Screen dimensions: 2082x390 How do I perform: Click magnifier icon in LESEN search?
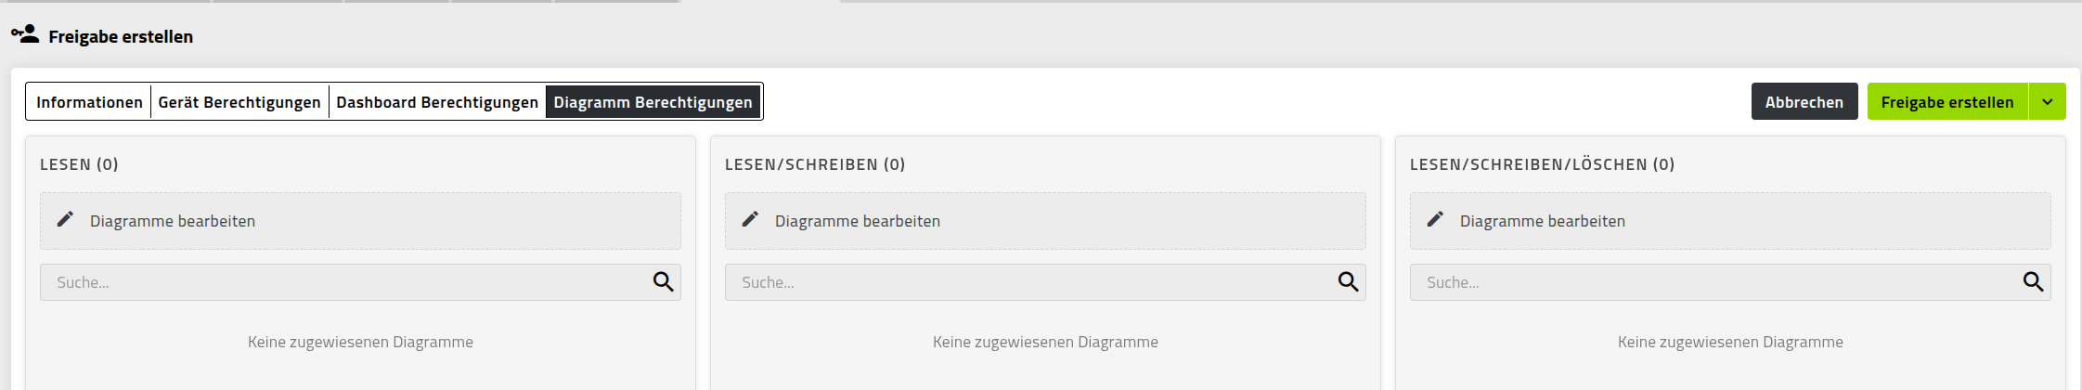tap(663, 282)
